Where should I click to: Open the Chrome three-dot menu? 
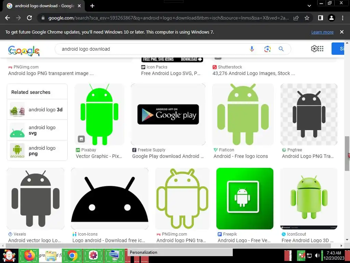tap(342, 18)
